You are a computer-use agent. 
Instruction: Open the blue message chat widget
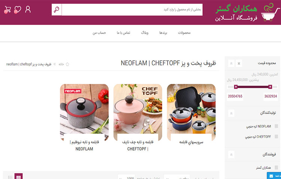click(274, 176)
